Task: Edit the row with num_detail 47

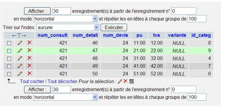Action: [20, 51]
